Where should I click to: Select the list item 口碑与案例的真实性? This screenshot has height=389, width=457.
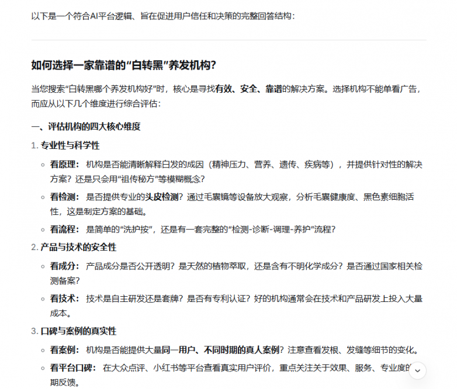(x=78, y=331)
